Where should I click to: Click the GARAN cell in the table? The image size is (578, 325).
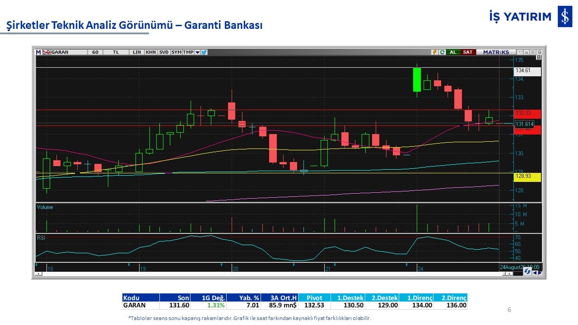(141, 305)
